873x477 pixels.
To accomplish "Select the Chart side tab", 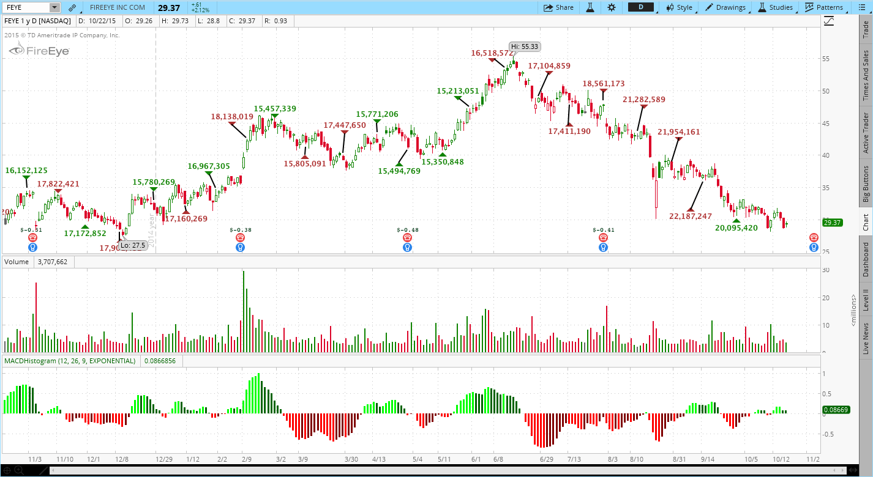I will coord(866,222).
